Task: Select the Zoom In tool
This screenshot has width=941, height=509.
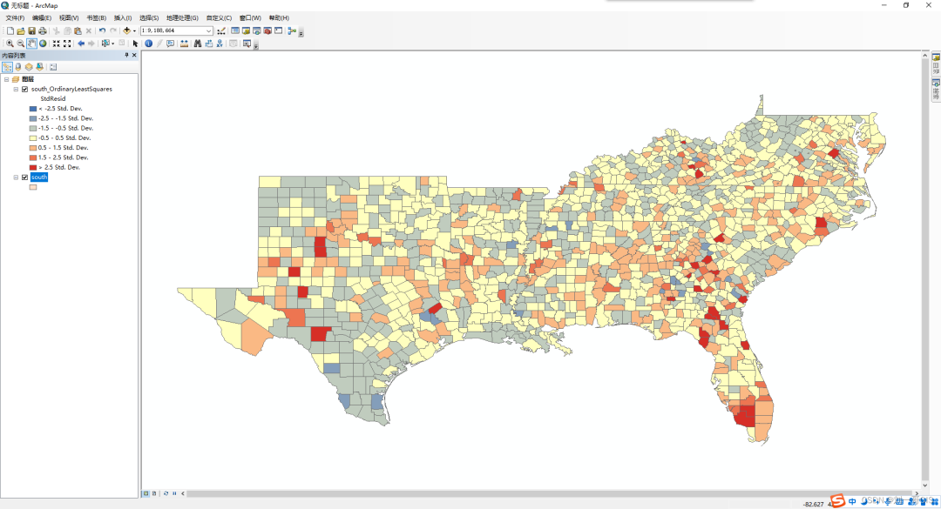Action: pos(10,44)
